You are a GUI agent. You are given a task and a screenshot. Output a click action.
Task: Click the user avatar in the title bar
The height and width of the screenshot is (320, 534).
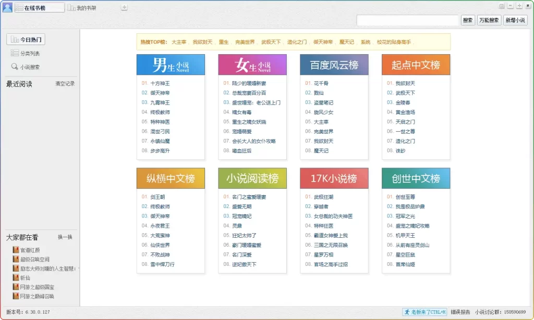tap(7, 6)
